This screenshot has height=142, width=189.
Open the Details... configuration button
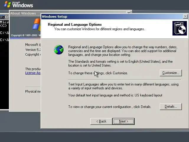point(171,106)
